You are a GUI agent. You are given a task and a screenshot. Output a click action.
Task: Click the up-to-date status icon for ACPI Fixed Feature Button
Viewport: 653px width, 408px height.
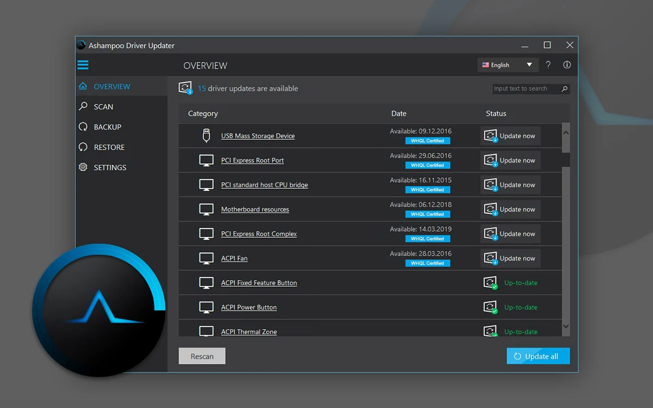click(490, 283)
